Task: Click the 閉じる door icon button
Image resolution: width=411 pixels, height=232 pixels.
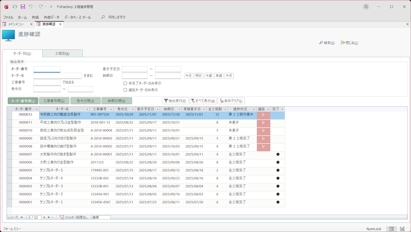Action: [349, 43]
